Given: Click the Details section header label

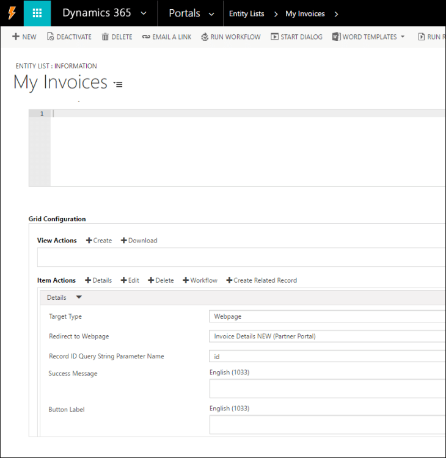Looking at the screenshot, I should click(57, 297).
